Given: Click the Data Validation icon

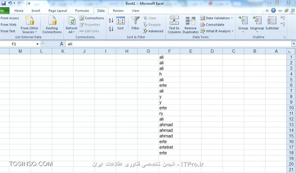Looking at the screenshot, I should (203, 18).
